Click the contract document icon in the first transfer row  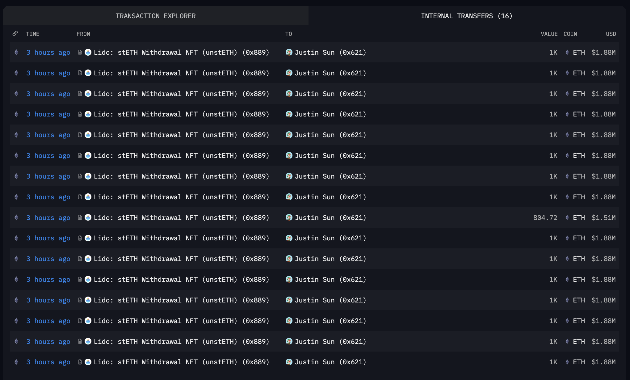[x=80, y=52]
